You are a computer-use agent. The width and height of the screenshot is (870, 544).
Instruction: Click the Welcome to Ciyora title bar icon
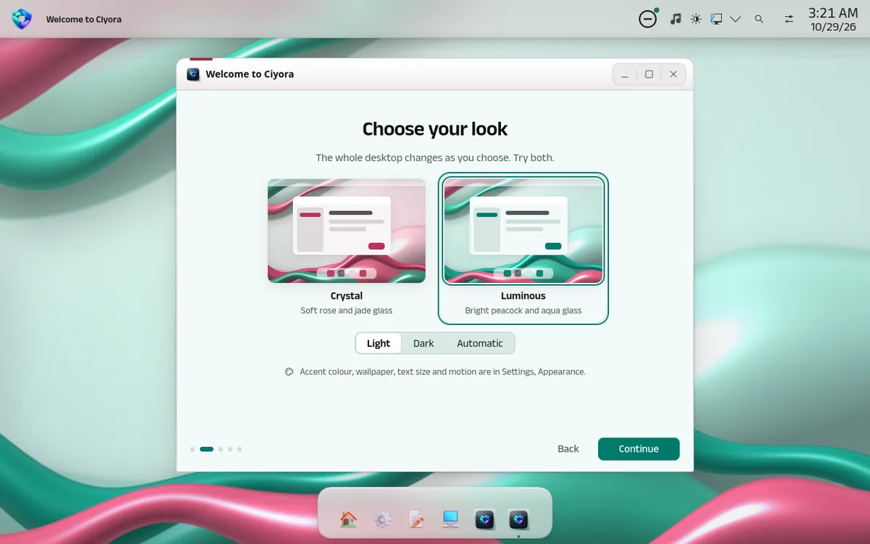[x=194, y=74]
